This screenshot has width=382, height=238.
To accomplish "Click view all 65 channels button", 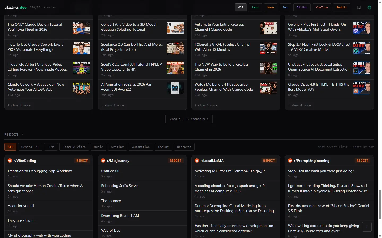I will pyautogui.click(x=189, y=119).
